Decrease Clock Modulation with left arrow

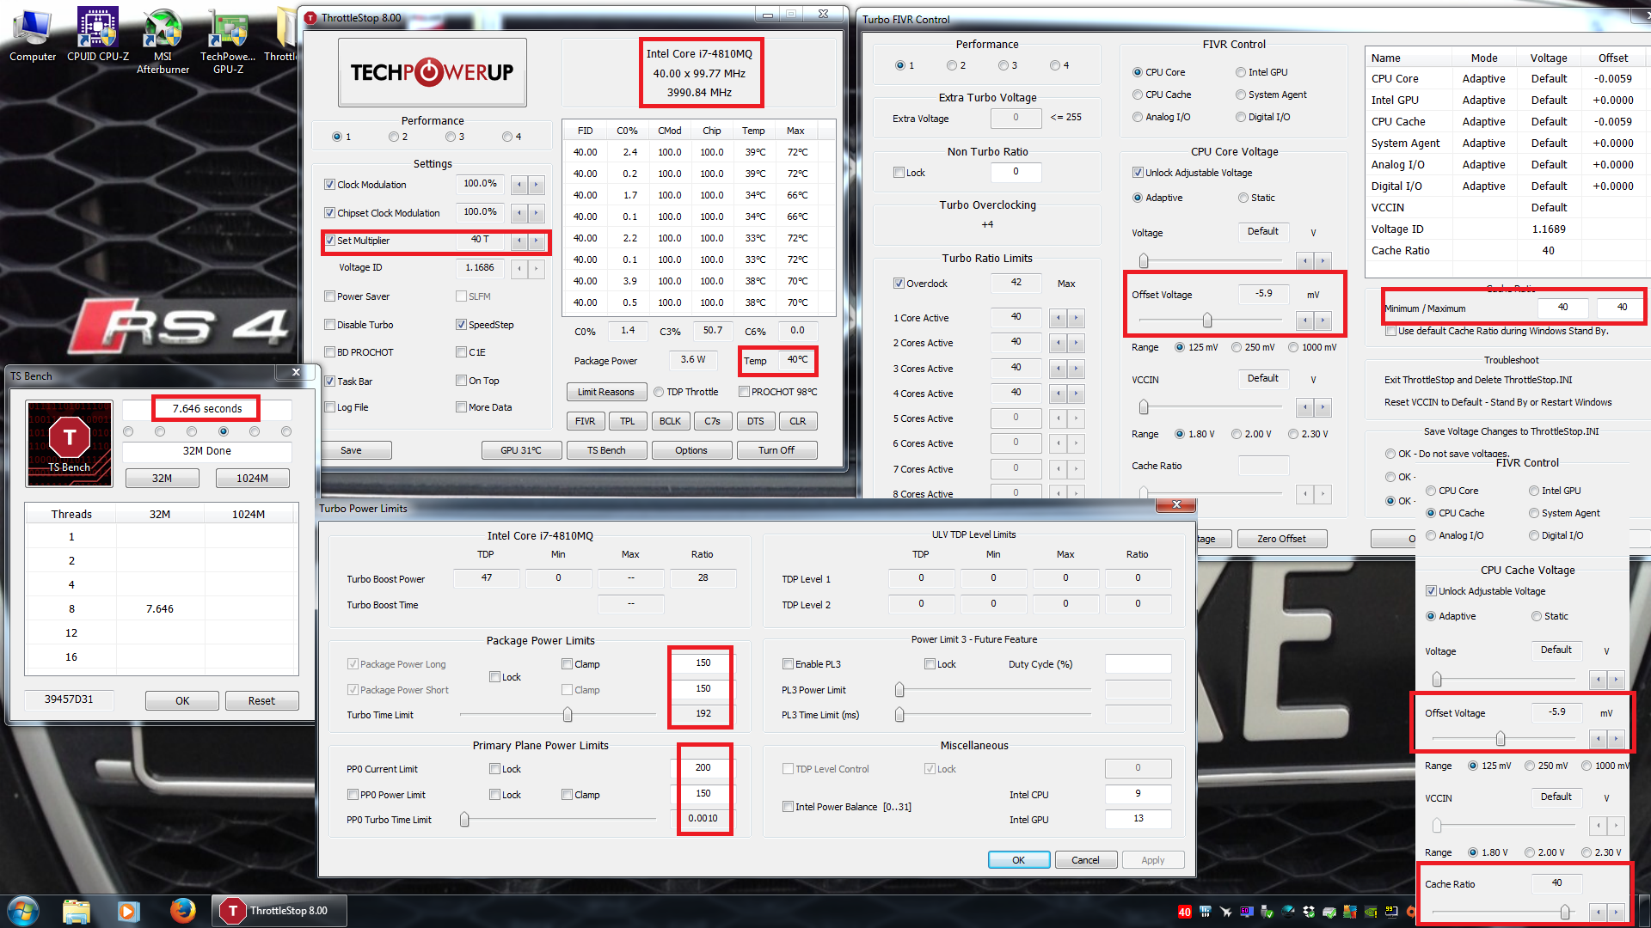519,185
